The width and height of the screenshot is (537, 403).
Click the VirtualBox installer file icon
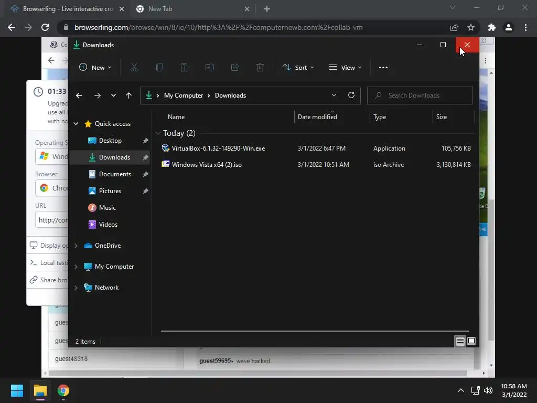165,148
